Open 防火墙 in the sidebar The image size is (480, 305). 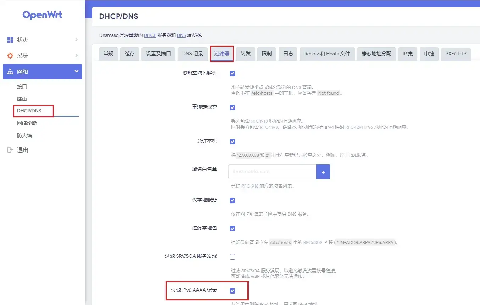24,135
